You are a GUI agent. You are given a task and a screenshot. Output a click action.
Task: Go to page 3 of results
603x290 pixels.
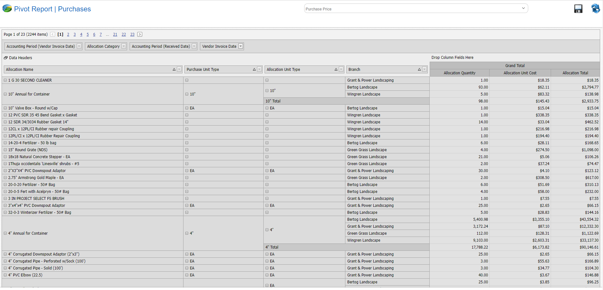pos(74,34)
